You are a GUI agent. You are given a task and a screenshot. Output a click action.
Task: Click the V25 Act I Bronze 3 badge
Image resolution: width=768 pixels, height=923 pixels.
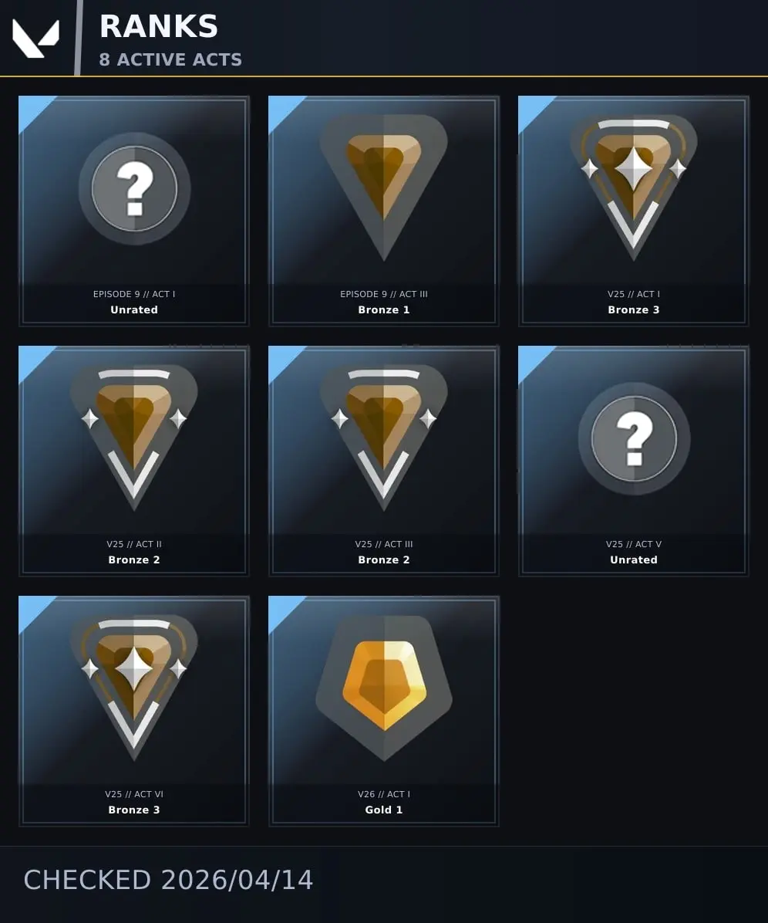click(633, 188)
